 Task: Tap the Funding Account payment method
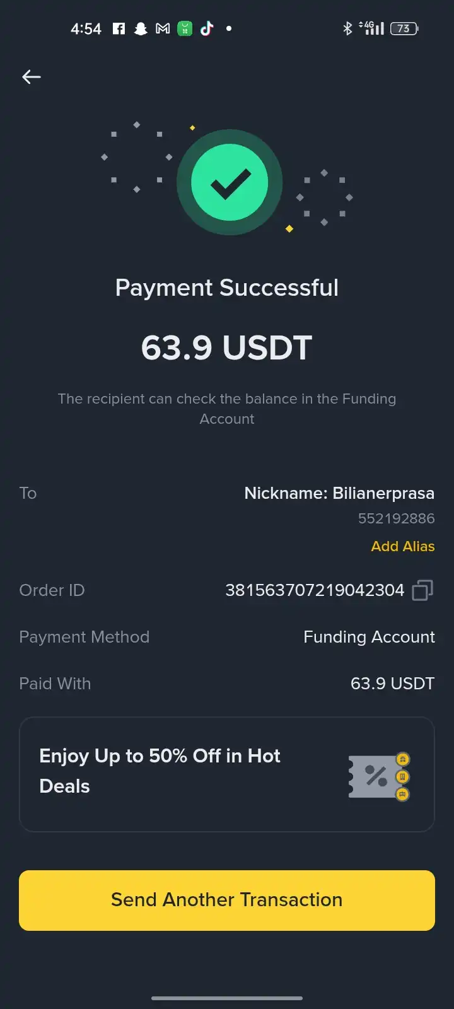tap(369, 637)
